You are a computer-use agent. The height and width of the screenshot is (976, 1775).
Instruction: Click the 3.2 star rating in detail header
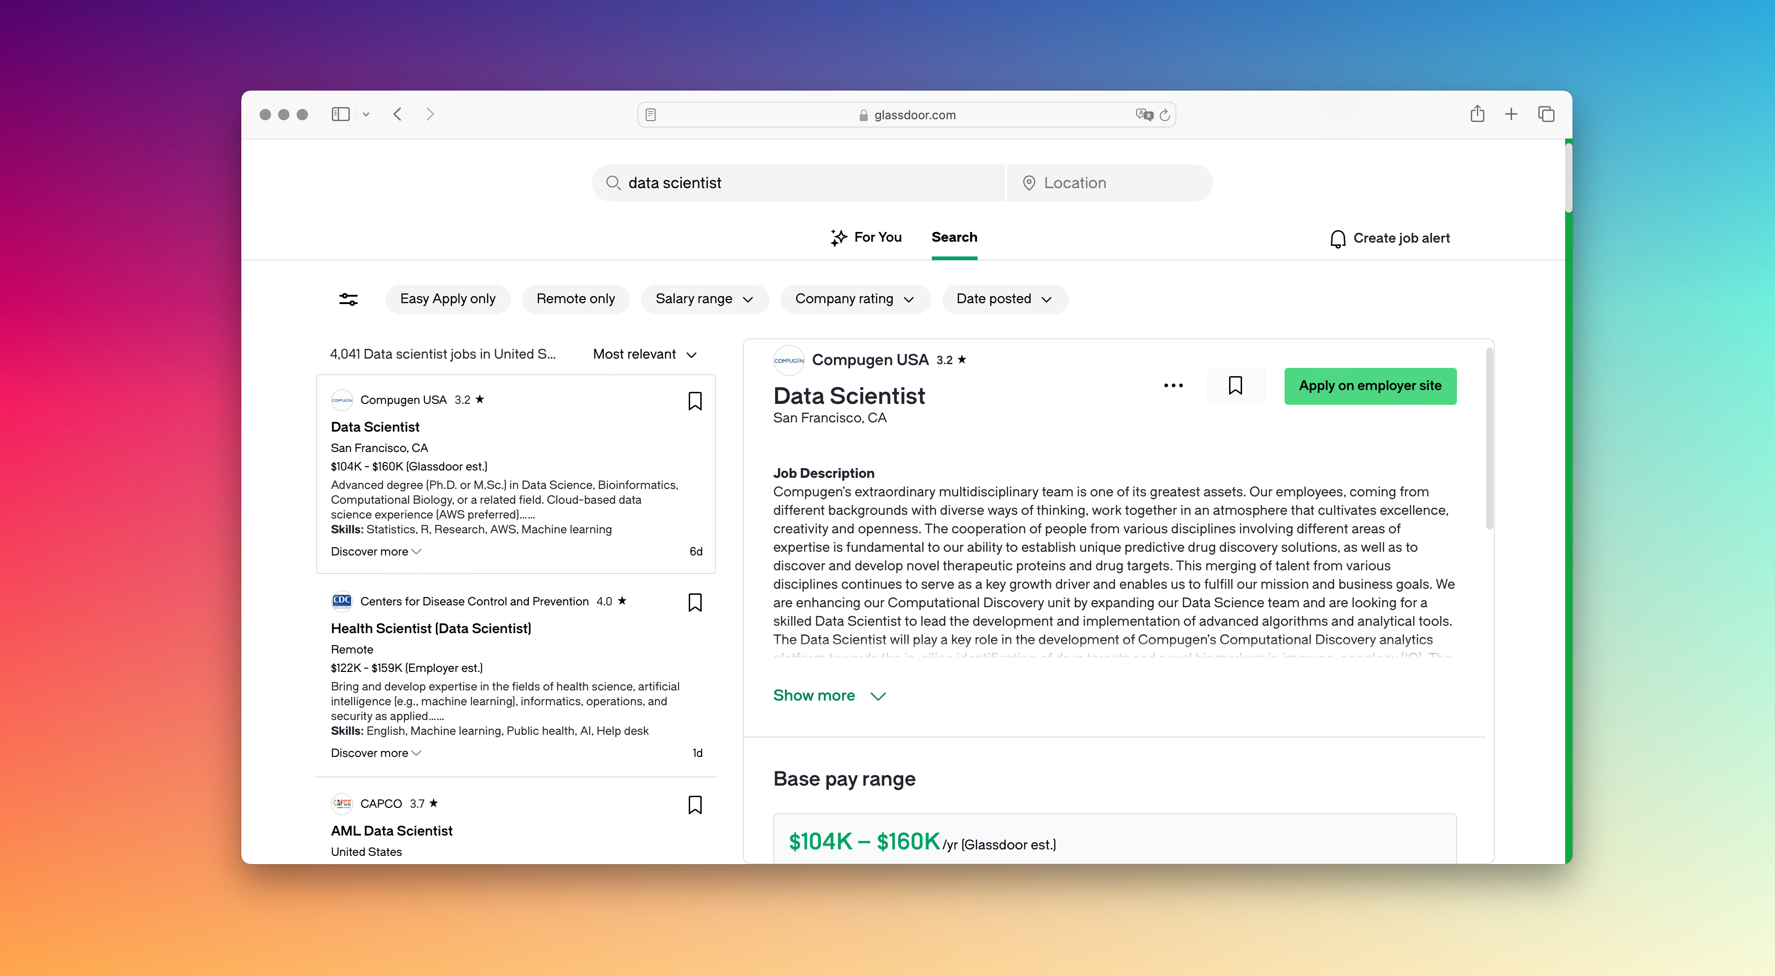[951, 360]
